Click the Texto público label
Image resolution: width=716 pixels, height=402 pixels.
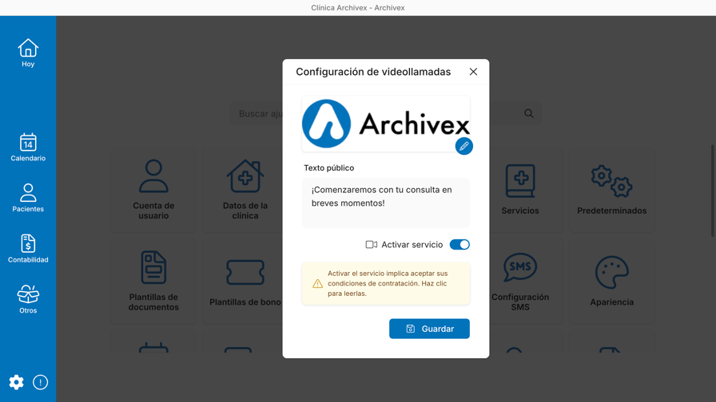328,167
